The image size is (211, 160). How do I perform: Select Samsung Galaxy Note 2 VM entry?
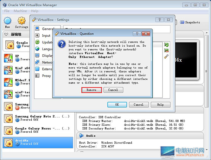pos(38,118)
